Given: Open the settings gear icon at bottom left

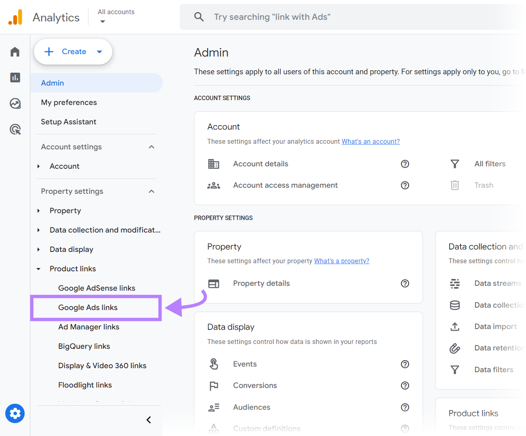Looking at the screenshot, I should point(15,413).
